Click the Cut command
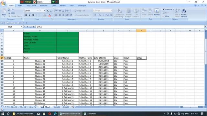Image resolution: width=207 pixels, height=116 pixels. (x=11, y=10)
